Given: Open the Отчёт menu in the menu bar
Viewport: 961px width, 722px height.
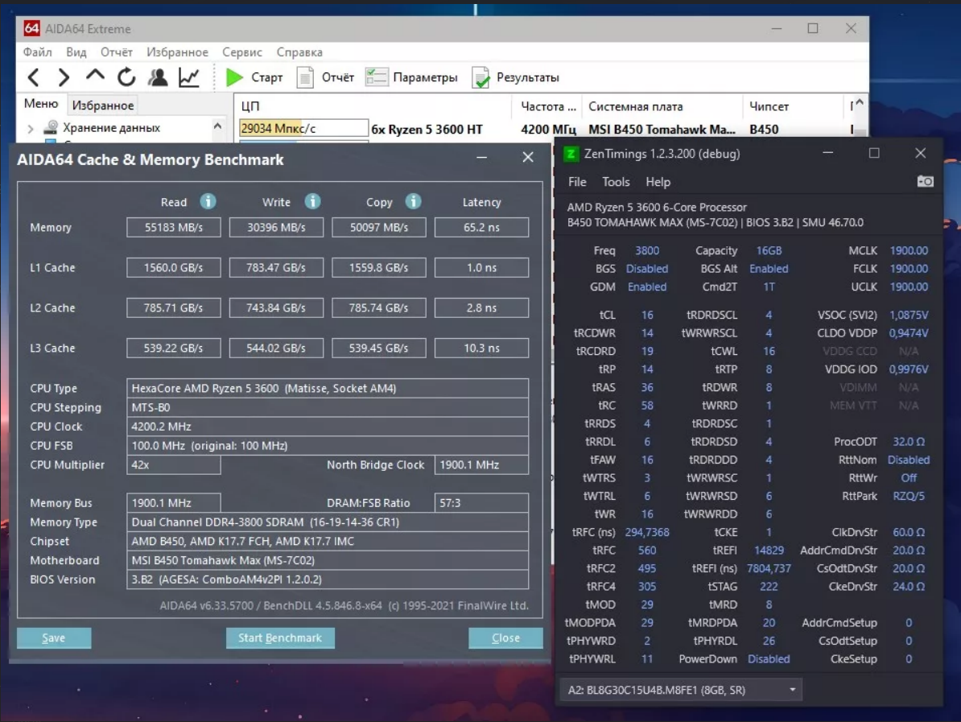Looking at the screenshot, I should point(117,52).
